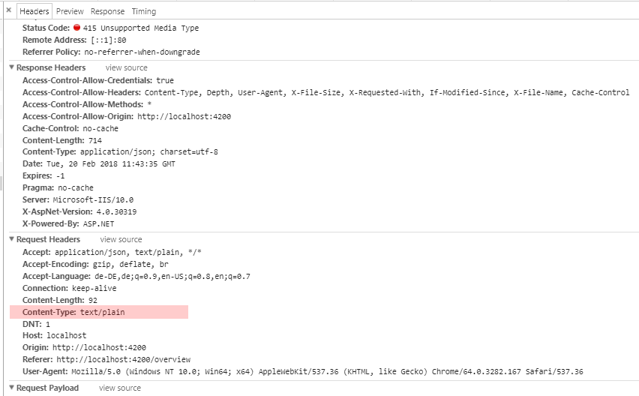Image resolution: width=639 pixels, height=396 pixels.
Task: Select the highlighted Content-Type text/plain row
Action: [x=99, y=312]
